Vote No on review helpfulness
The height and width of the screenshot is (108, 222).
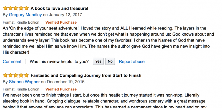[110, 62]
